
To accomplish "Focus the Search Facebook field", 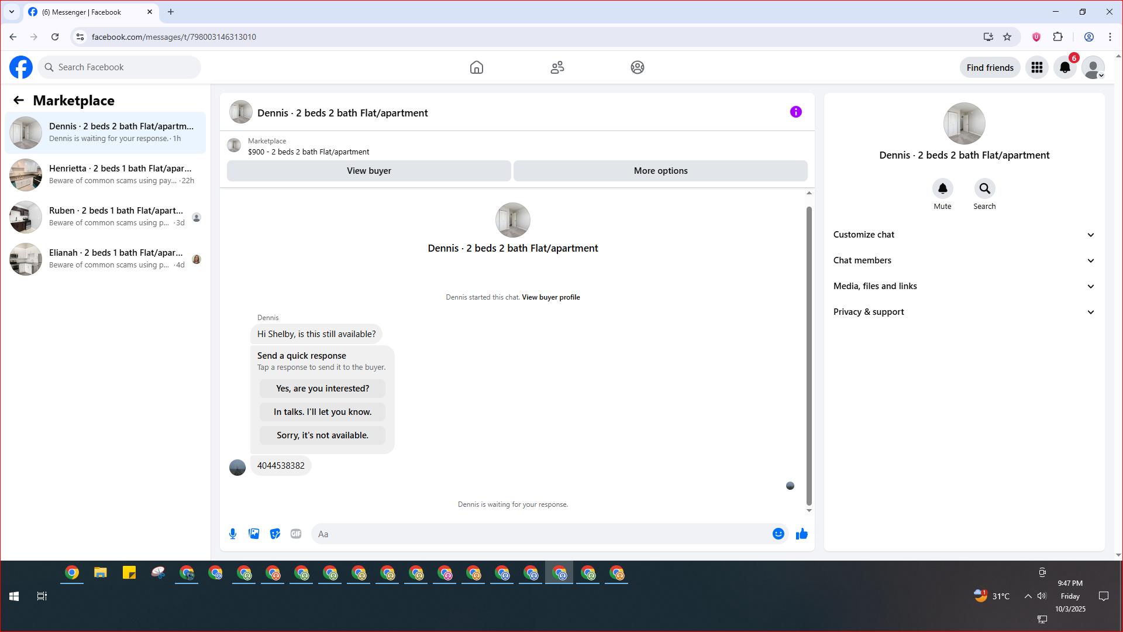I will 119,67.
